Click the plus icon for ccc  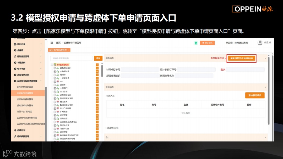[x=97, y=82]
